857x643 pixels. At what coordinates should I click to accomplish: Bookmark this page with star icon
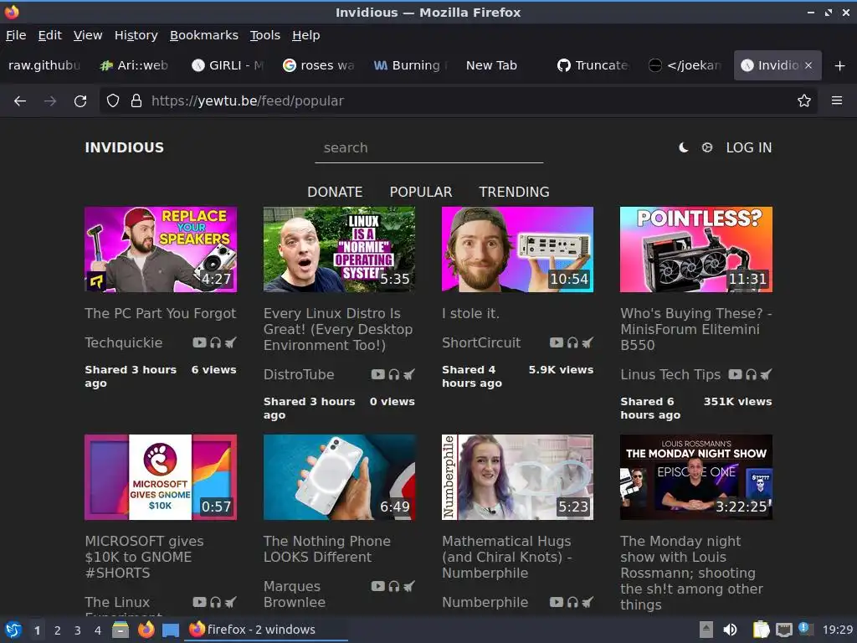coord(803,100)
